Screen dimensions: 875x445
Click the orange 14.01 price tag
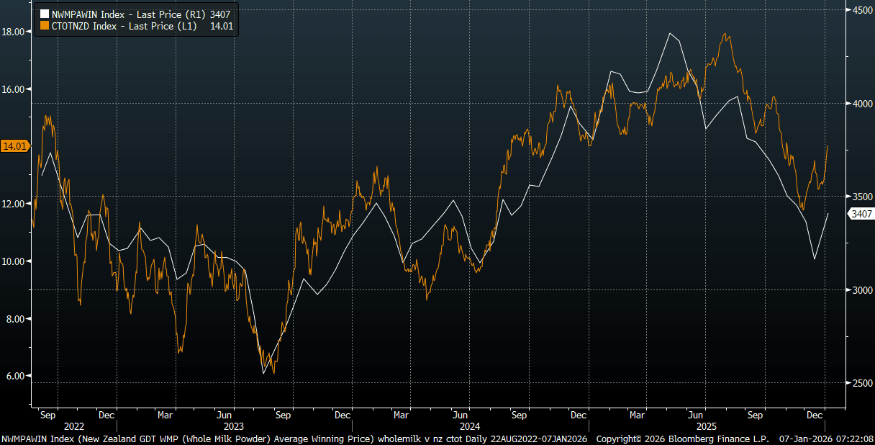click(x=14, y=146)
